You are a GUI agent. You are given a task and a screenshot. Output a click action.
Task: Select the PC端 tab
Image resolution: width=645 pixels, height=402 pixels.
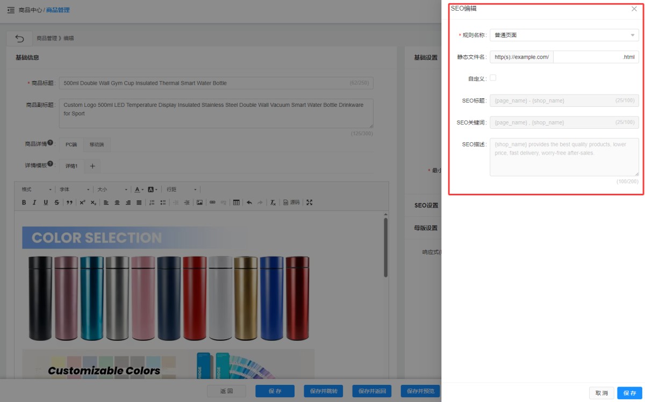pos(71,144)
